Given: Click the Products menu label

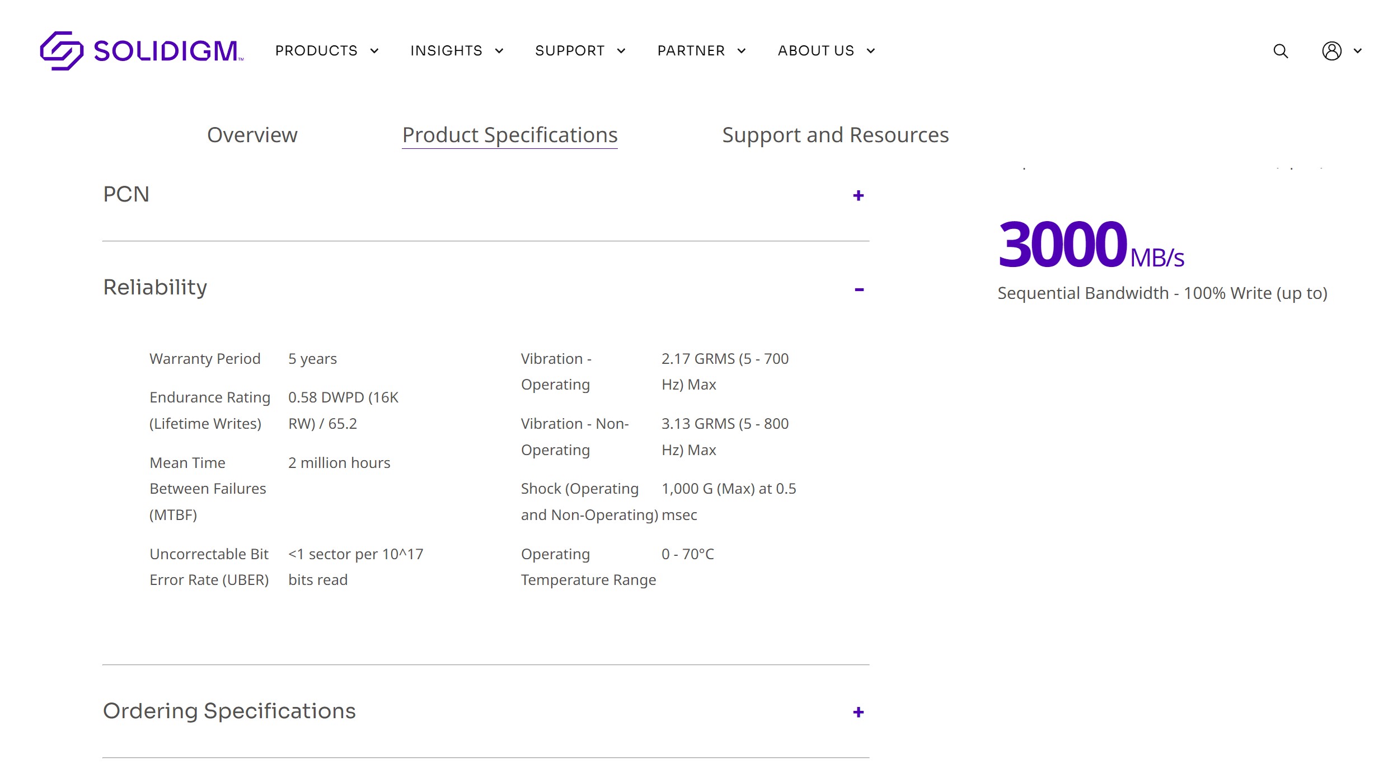Looking at the screenshot, I should [x=316, y=51].
